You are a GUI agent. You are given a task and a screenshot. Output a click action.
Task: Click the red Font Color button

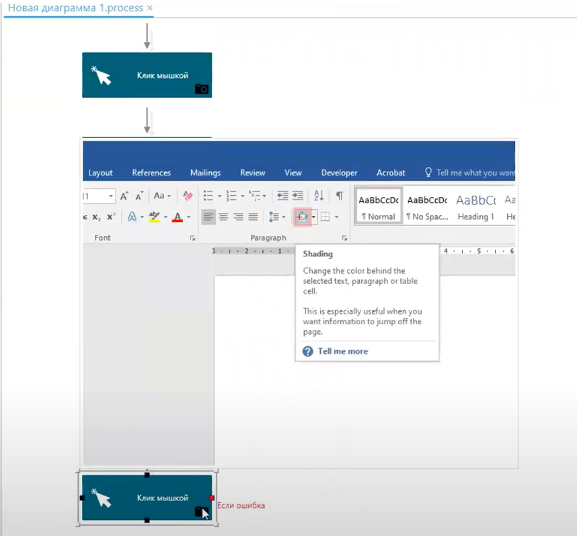pos(178,217)
